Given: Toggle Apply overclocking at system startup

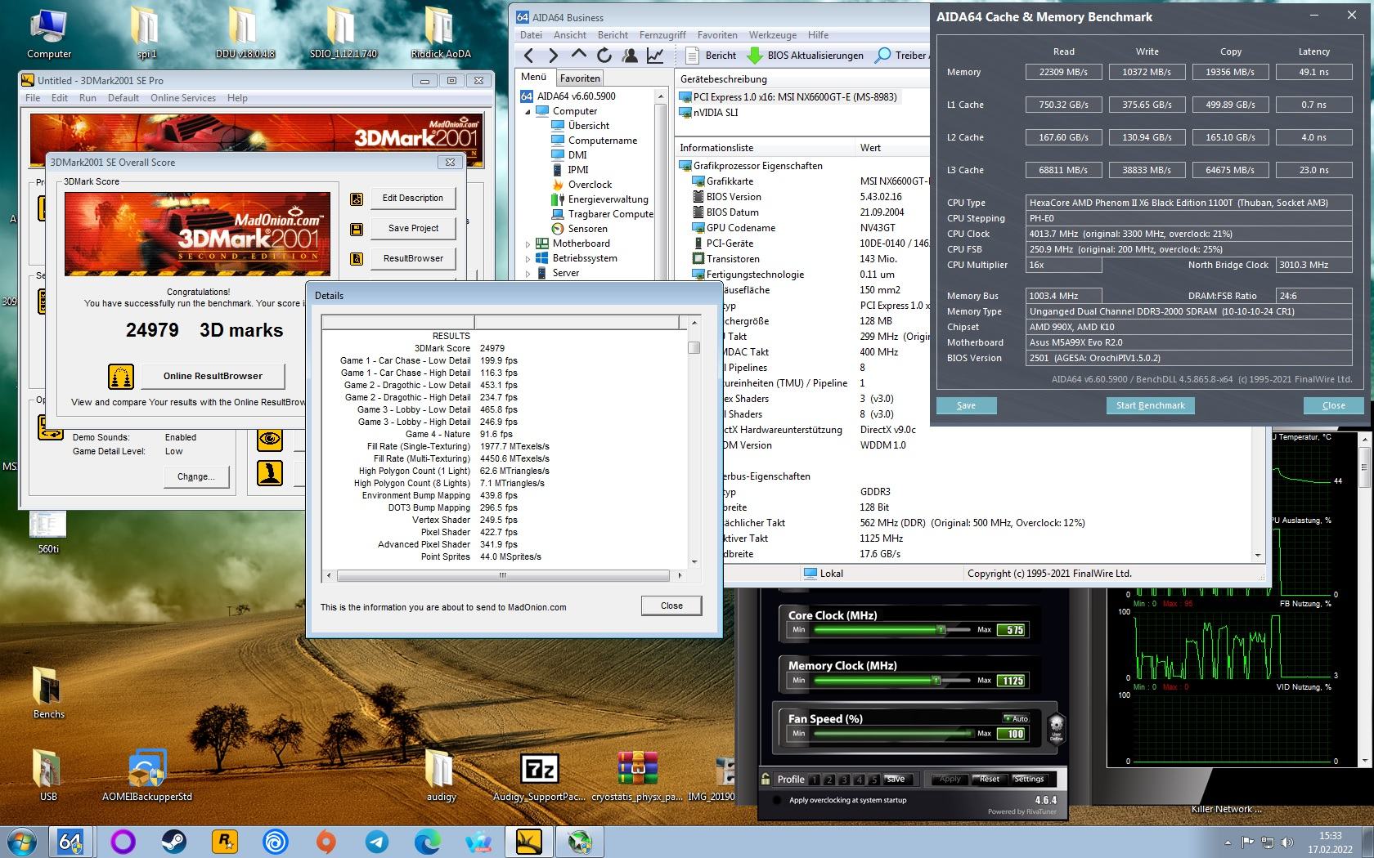Looking at the screenshot, I should (x=776, y=800).
